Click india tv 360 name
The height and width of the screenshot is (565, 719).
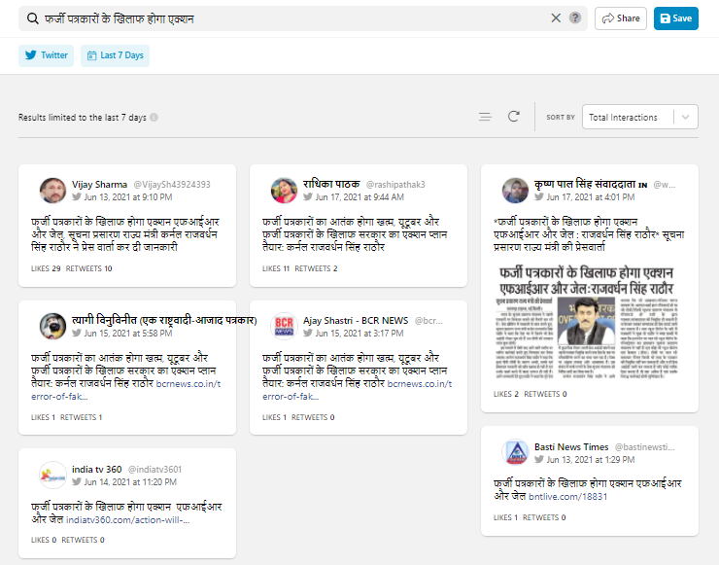pos(97,470)
